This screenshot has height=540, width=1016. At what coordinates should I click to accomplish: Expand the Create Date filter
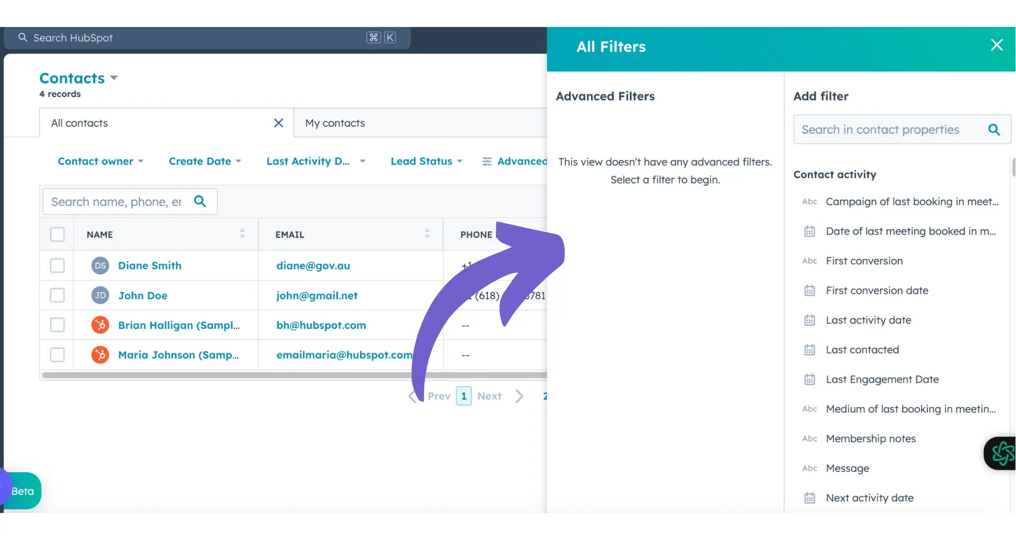[x=205, y=161]
